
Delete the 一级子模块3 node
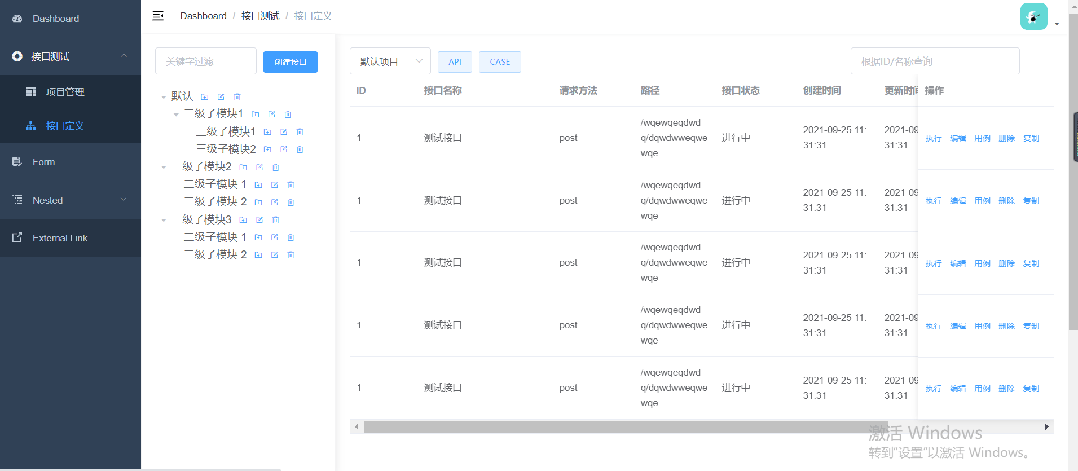(276, 220)
